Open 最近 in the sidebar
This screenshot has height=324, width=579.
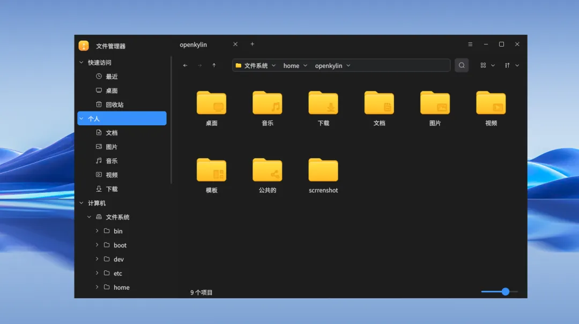coord(112,77)
